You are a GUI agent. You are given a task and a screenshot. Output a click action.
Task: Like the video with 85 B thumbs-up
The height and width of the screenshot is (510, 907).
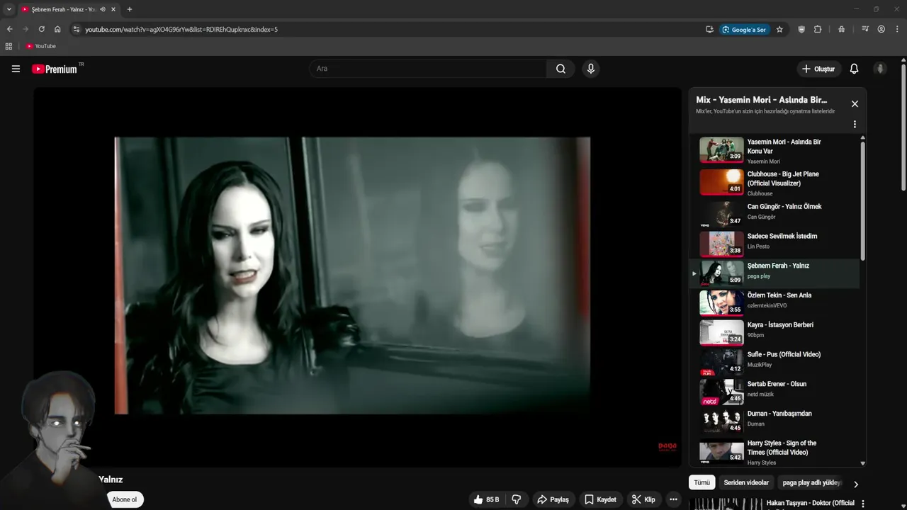click(486, 499)
